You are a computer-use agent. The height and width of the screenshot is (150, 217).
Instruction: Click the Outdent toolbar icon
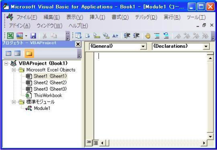tap(136, 36)
